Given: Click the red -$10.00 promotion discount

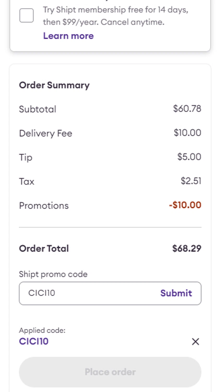Looking at the screenshot, I should 185,205.
